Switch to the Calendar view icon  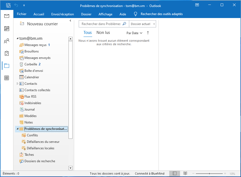[x=7, y=29]
